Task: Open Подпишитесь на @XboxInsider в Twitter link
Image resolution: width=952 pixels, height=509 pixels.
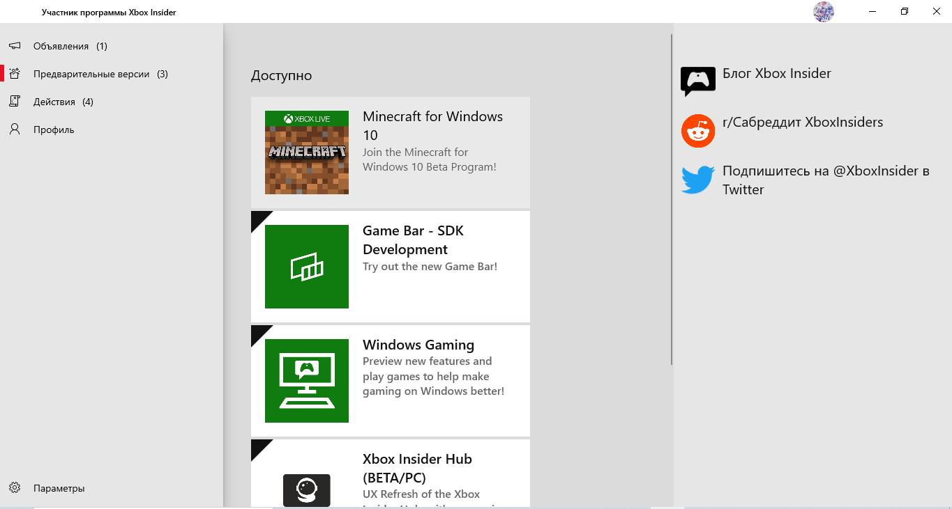Action: pos(826,180)
